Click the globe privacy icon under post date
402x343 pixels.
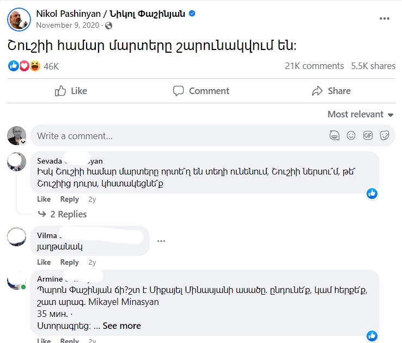tap(109, 26)
